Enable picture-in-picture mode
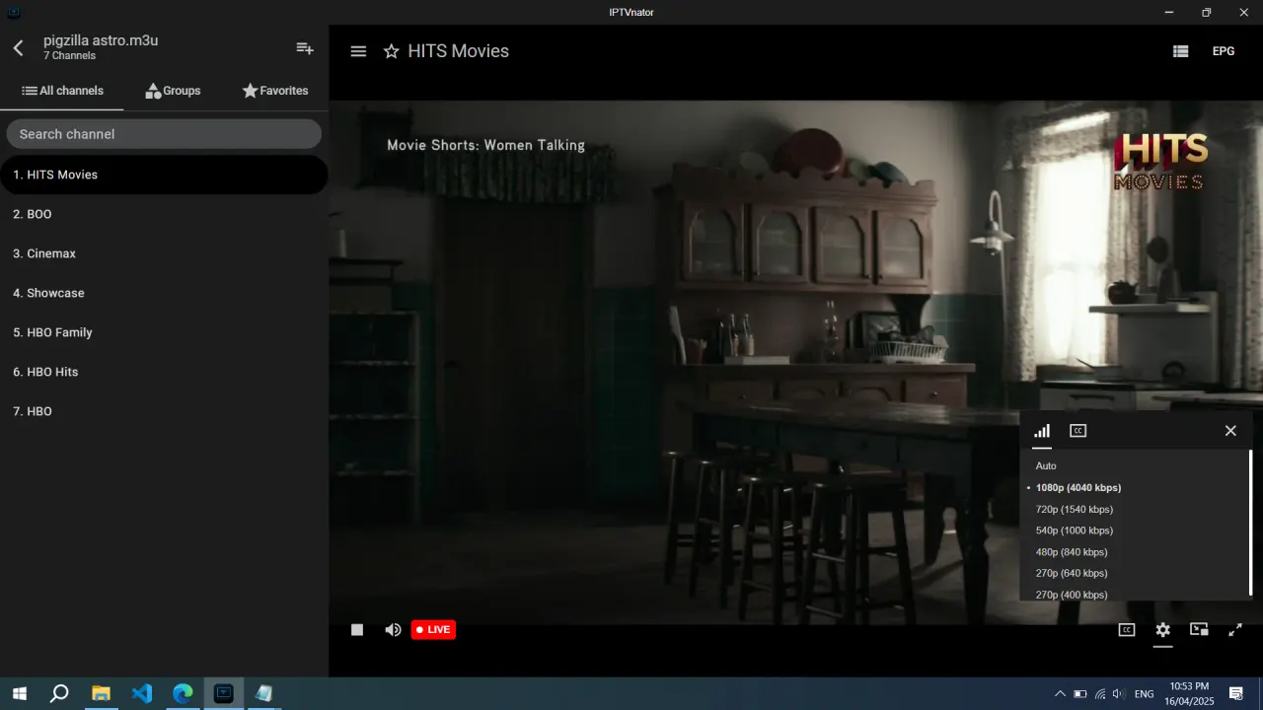The width and height of the screenshot is (1263, 710). pyautogui.click(x=1199, y=629)
